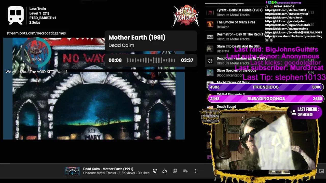Screen dimensions: 326x183
Task: Click The Mustard Network logo
Action: (211, 117)
